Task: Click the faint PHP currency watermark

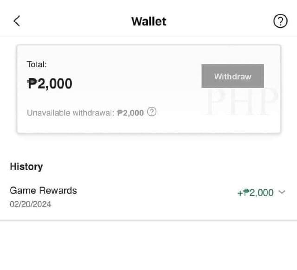Action: pyautogui.click(x=241, y=101)
